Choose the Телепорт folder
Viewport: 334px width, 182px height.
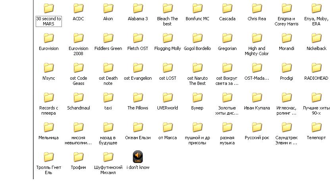pos(316,127)
